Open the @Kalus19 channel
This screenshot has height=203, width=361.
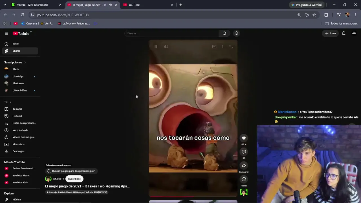pos(58,179)
